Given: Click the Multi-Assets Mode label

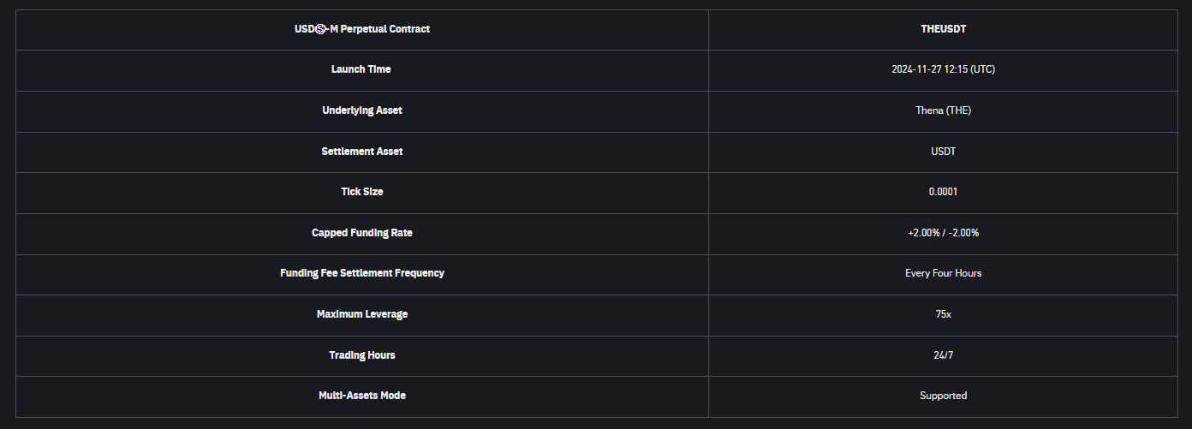Looking at the screenshot, I should [x=361, y=396].
